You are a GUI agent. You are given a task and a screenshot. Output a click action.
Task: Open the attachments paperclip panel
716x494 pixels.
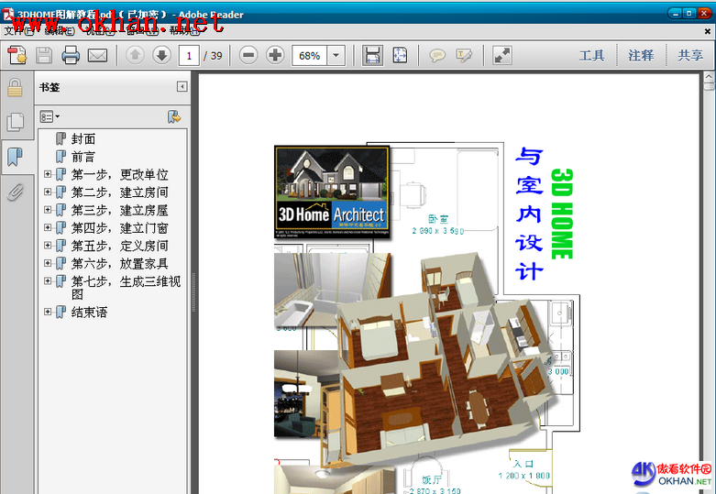[15, 192]
